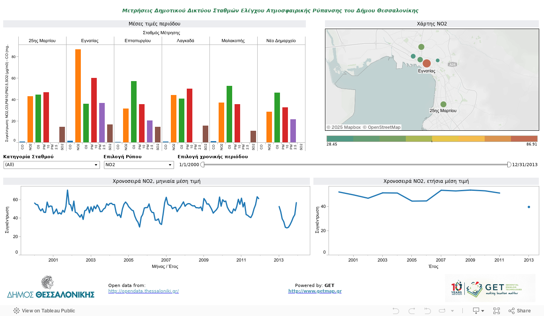Click the Χρονοσειρά NO2, μηνιαία μέση τιμή title

click(157, 181)
